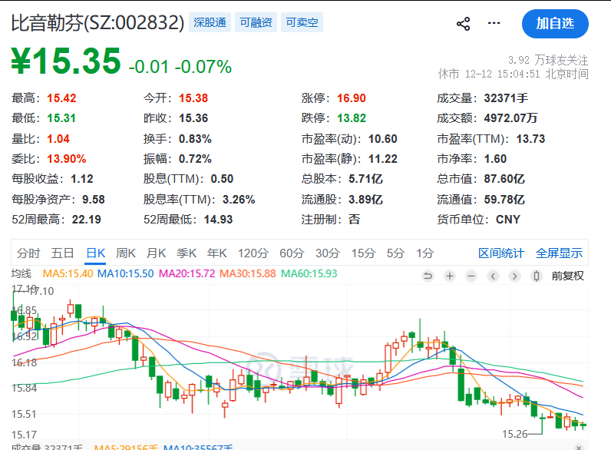
Task: Select the 日K chart tab
Action: pyautogui.click(x=95, y=253)
